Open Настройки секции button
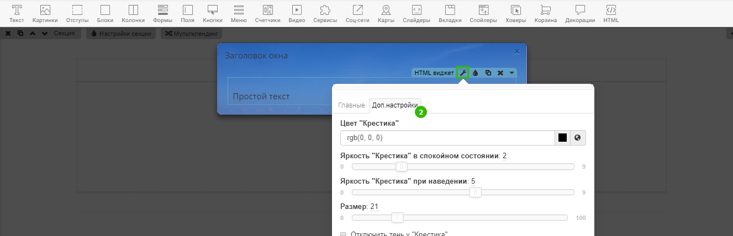 tap(120, 34)
